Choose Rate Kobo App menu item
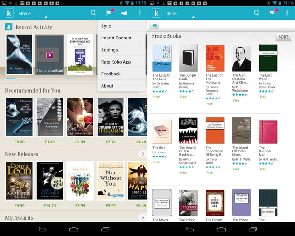 point(121,62)
